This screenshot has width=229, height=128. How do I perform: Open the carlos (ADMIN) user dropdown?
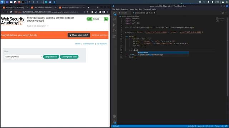click(23, 57)
